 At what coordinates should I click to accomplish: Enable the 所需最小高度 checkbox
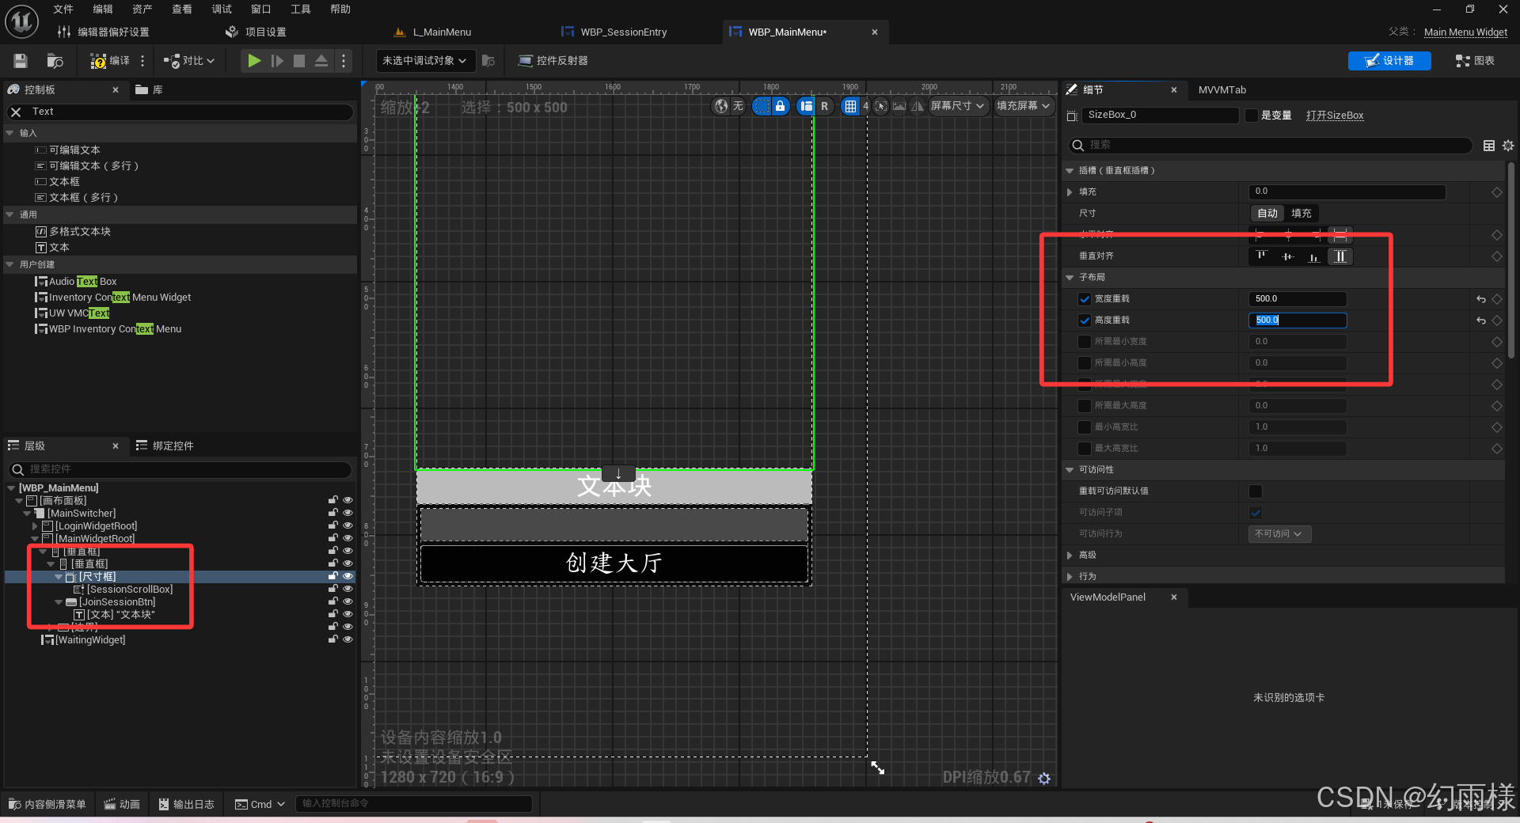[1085, 363]
